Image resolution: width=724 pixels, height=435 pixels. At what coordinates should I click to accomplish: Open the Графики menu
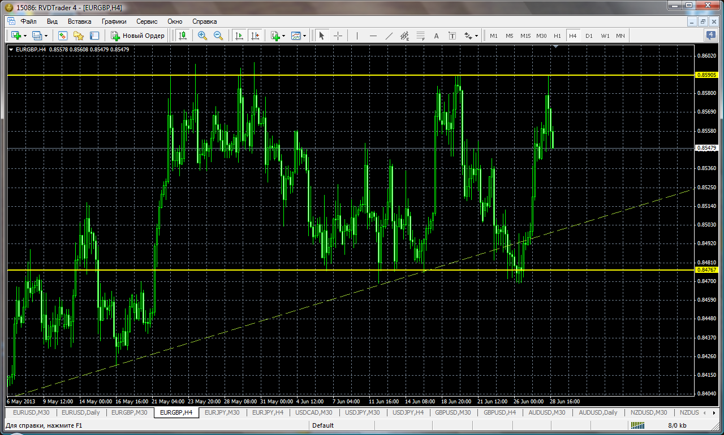(x=114, y=21)
